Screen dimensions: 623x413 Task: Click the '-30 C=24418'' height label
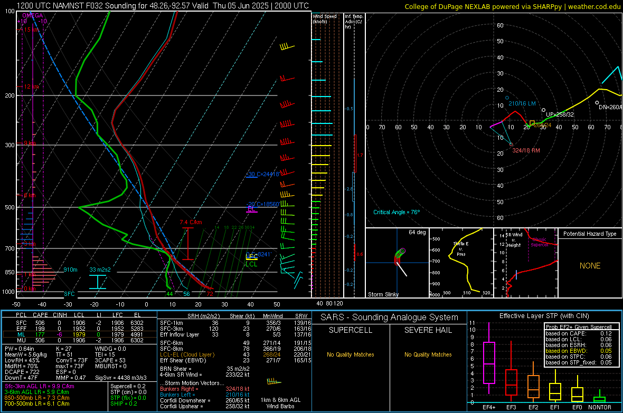pos(263,175)
